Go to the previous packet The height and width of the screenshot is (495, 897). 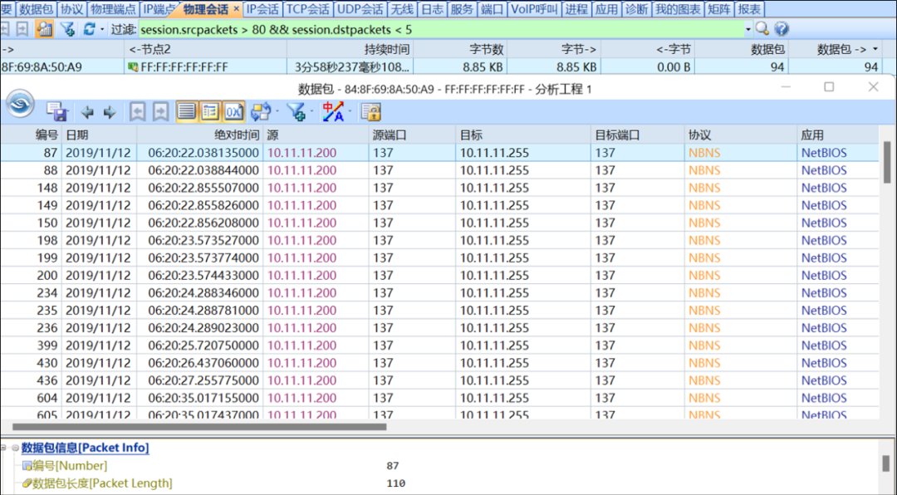[88, 111]
